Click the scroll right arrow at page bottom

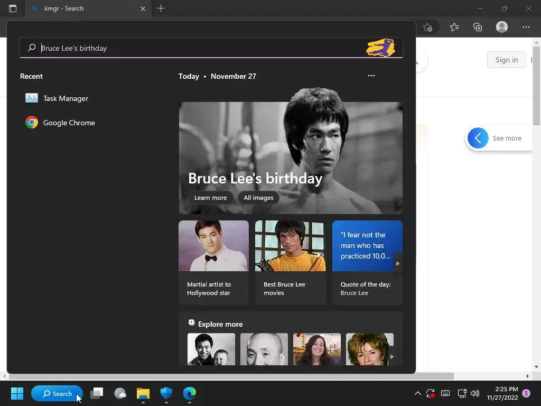pos(528,376)
